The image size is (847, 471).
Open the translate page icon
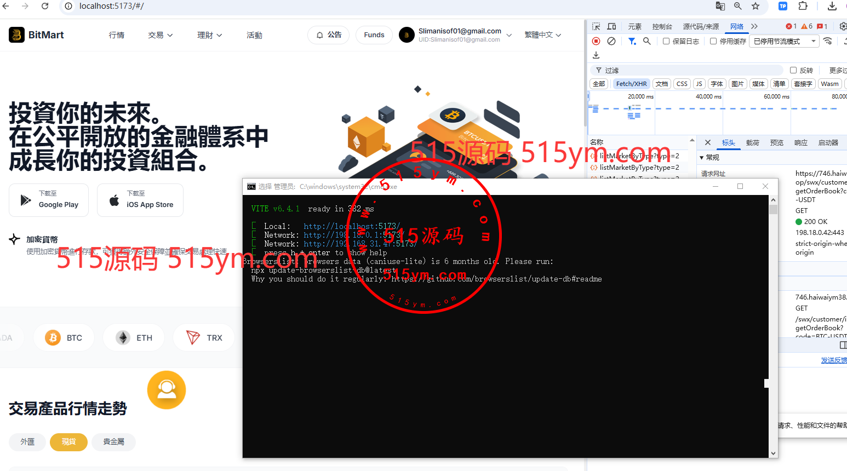tap(720, 6)
